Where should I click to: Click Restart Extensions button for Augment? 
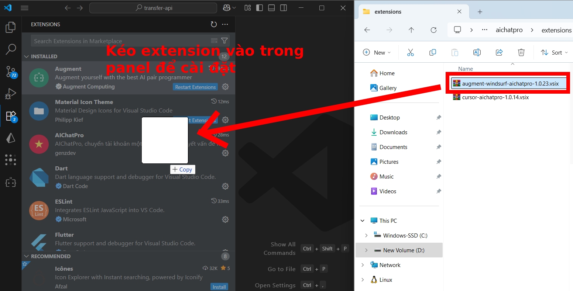(195, 87)
